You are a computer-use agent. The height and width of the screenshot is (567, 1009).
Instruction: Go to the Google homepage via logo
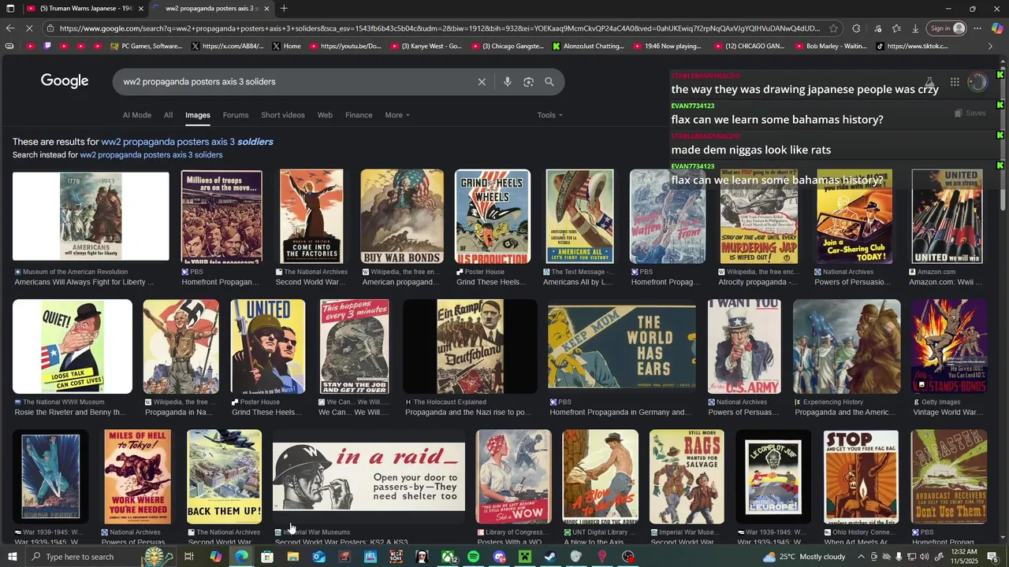point(65,81)
